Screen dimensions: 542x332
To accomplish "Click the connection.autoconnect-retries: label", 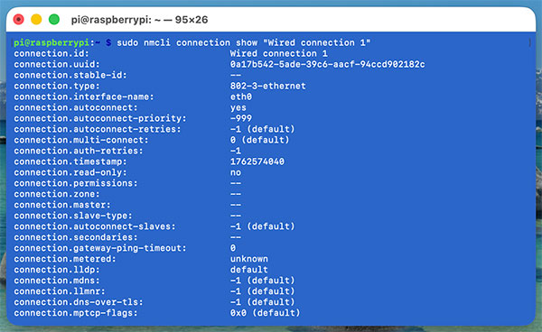I will (98, 129).
